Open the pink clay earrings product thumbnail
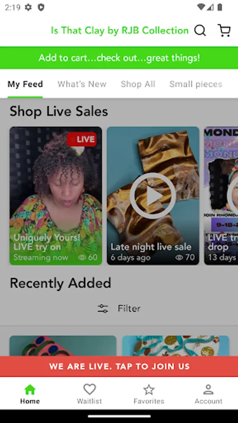 [63, 346]
